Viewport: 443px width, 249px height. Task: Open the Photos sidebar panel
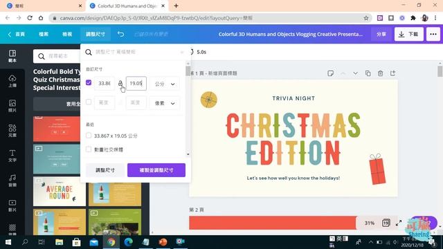click(x=12, y=106)
